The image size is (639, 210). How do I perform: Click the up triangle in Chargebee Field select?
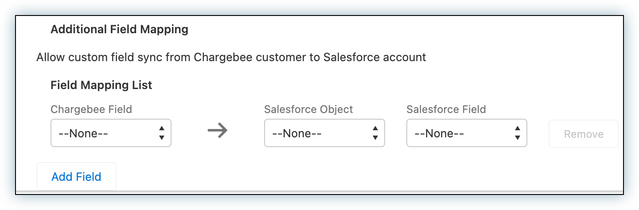(x=162, y=128)
